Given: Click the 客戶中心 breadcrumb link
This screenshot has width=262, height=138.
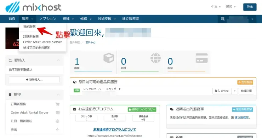Looking at the screenshot, I should [90, 42].
